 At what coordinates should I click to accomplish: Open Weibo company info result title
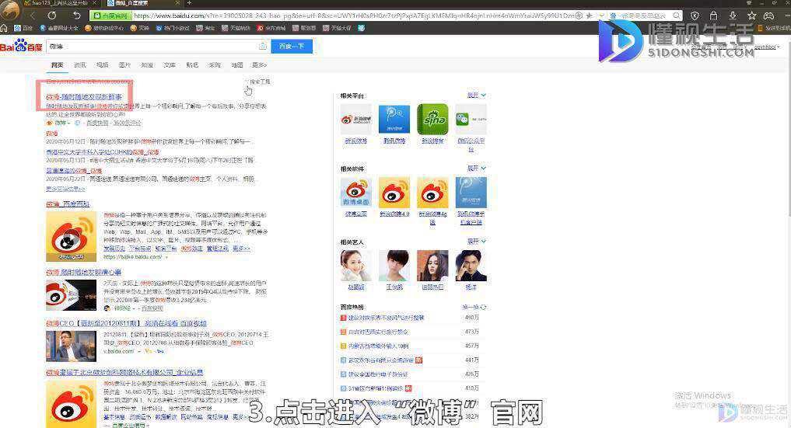pos(124,372)
